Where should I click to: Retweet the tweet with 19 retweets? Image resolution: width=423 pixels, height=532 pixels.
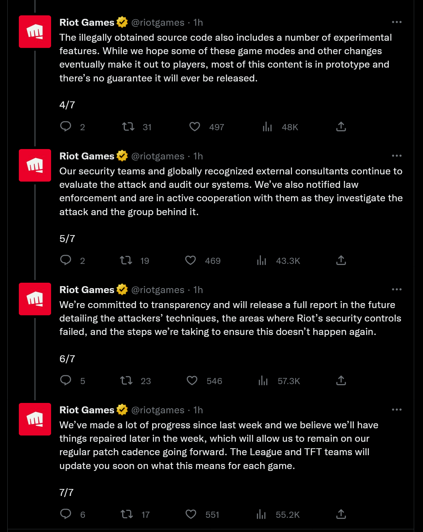(126, 260)
